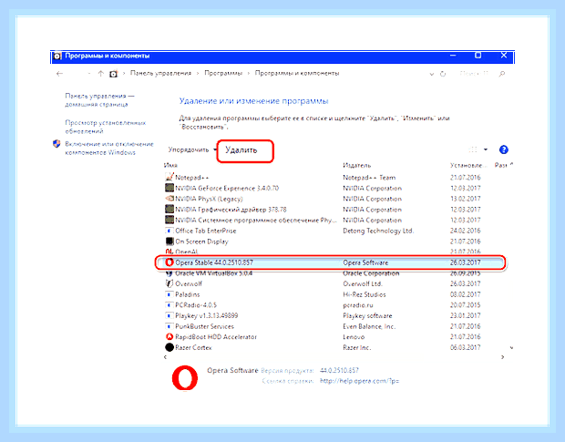The width and height of the screenshot is (565, 442).
Task: Open the view options dropdown arrow
Action: pyautogui.click(x=486, y=149)
